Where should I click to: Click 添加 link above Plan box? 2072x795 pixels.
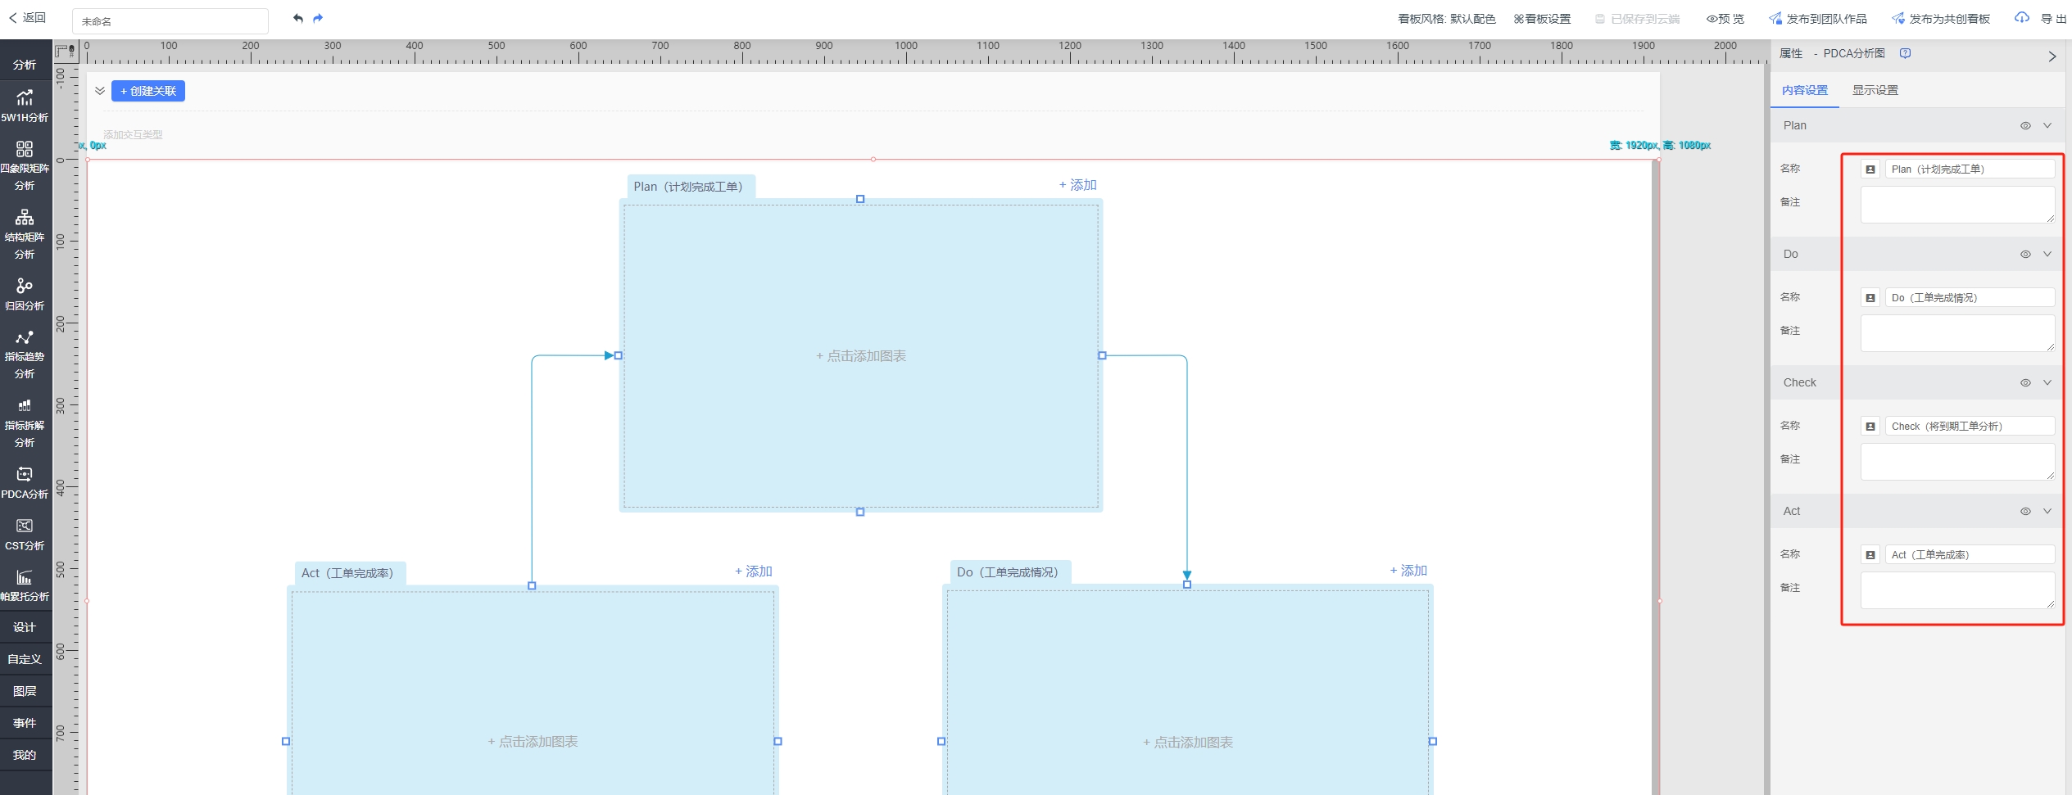[x=1077, y=185]
